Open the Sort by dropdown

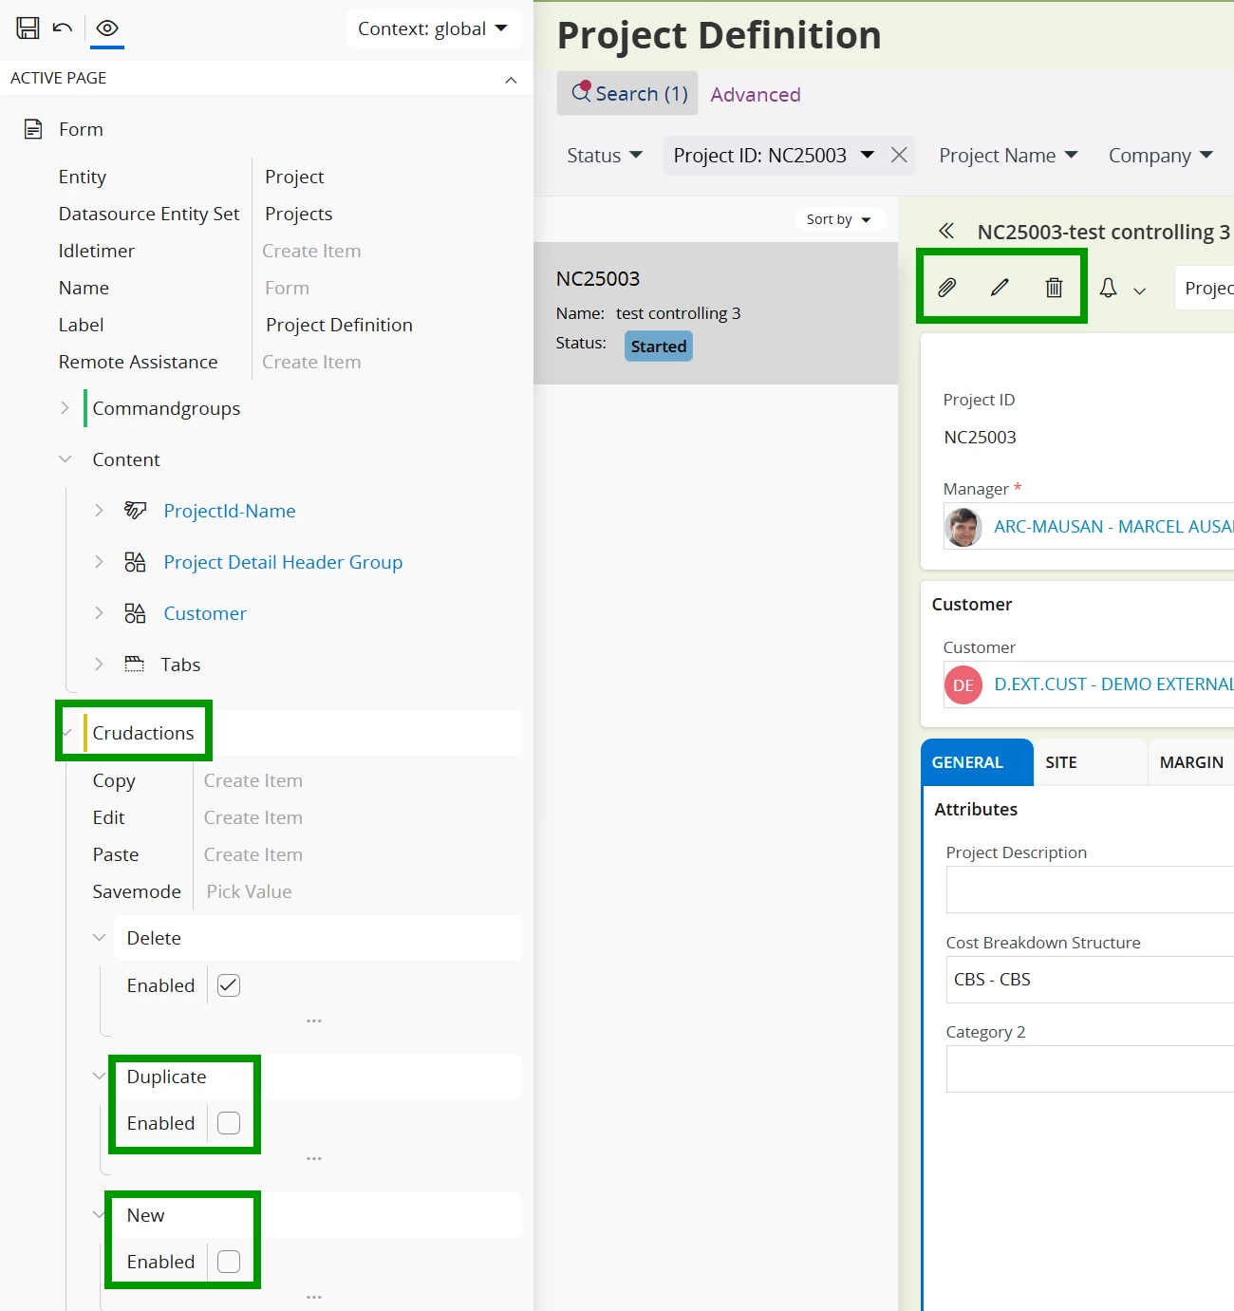point(839,219)
